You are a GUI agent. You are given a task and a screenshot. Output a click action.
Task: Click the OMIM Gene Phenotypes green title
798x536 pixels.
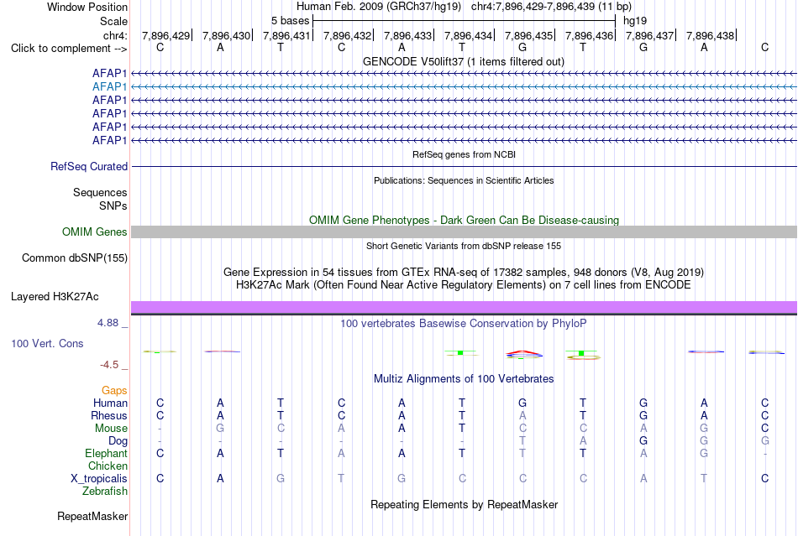tap(465, 220)
